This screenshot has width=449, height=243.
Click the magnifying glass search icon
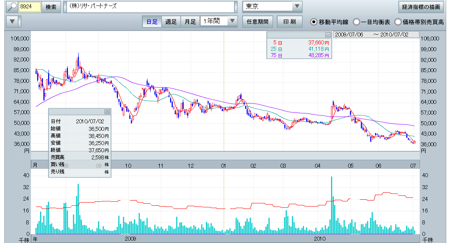pyautogui.click(x=13, y=7)
